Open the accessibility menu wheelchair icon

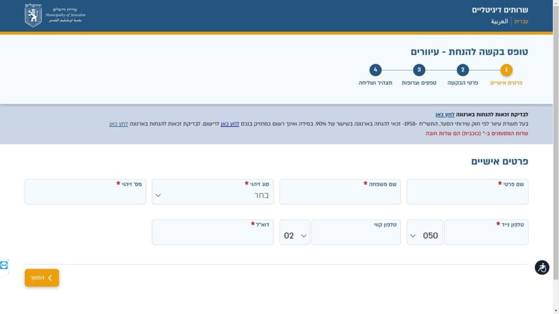[542, 268]
